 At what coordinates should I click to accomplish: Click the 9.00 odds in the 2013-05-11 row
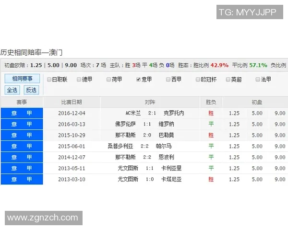pyautogui.click(x=280, y=168)
